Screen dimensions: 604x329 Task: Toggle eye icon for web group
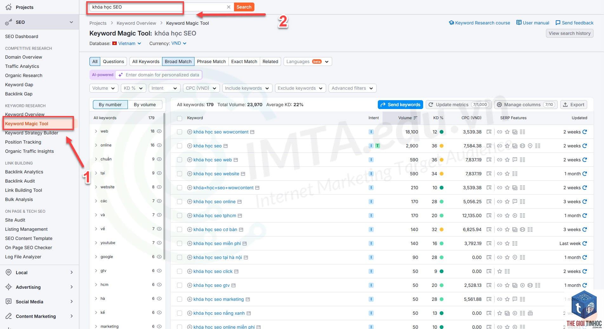click(159, 131)
